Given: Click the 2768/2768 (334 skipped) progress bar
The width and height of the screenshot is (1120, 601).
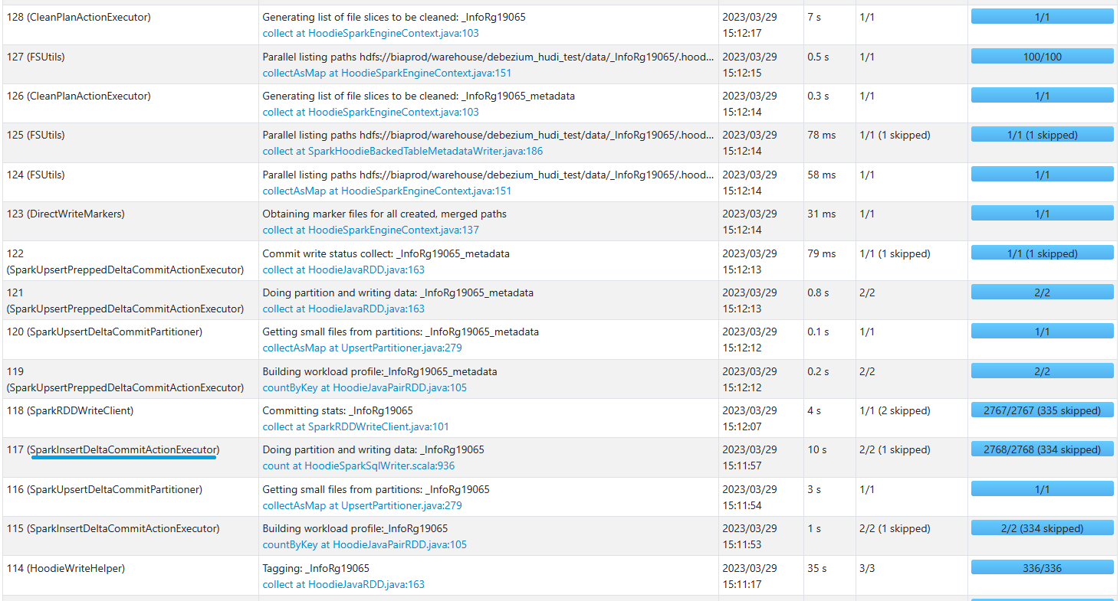Looking at the screenshot, I should click(x=1043, y=449).
